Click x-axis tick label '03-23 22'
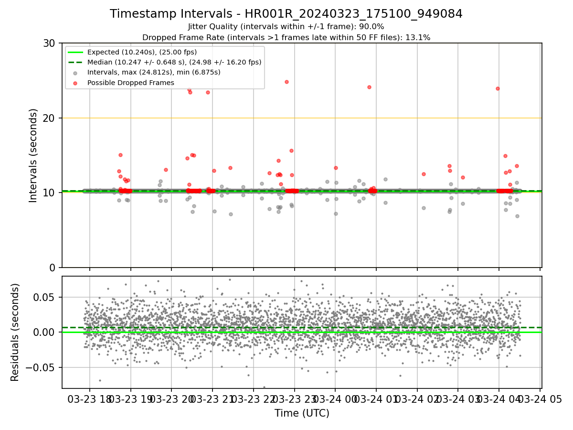 point(254,399)
